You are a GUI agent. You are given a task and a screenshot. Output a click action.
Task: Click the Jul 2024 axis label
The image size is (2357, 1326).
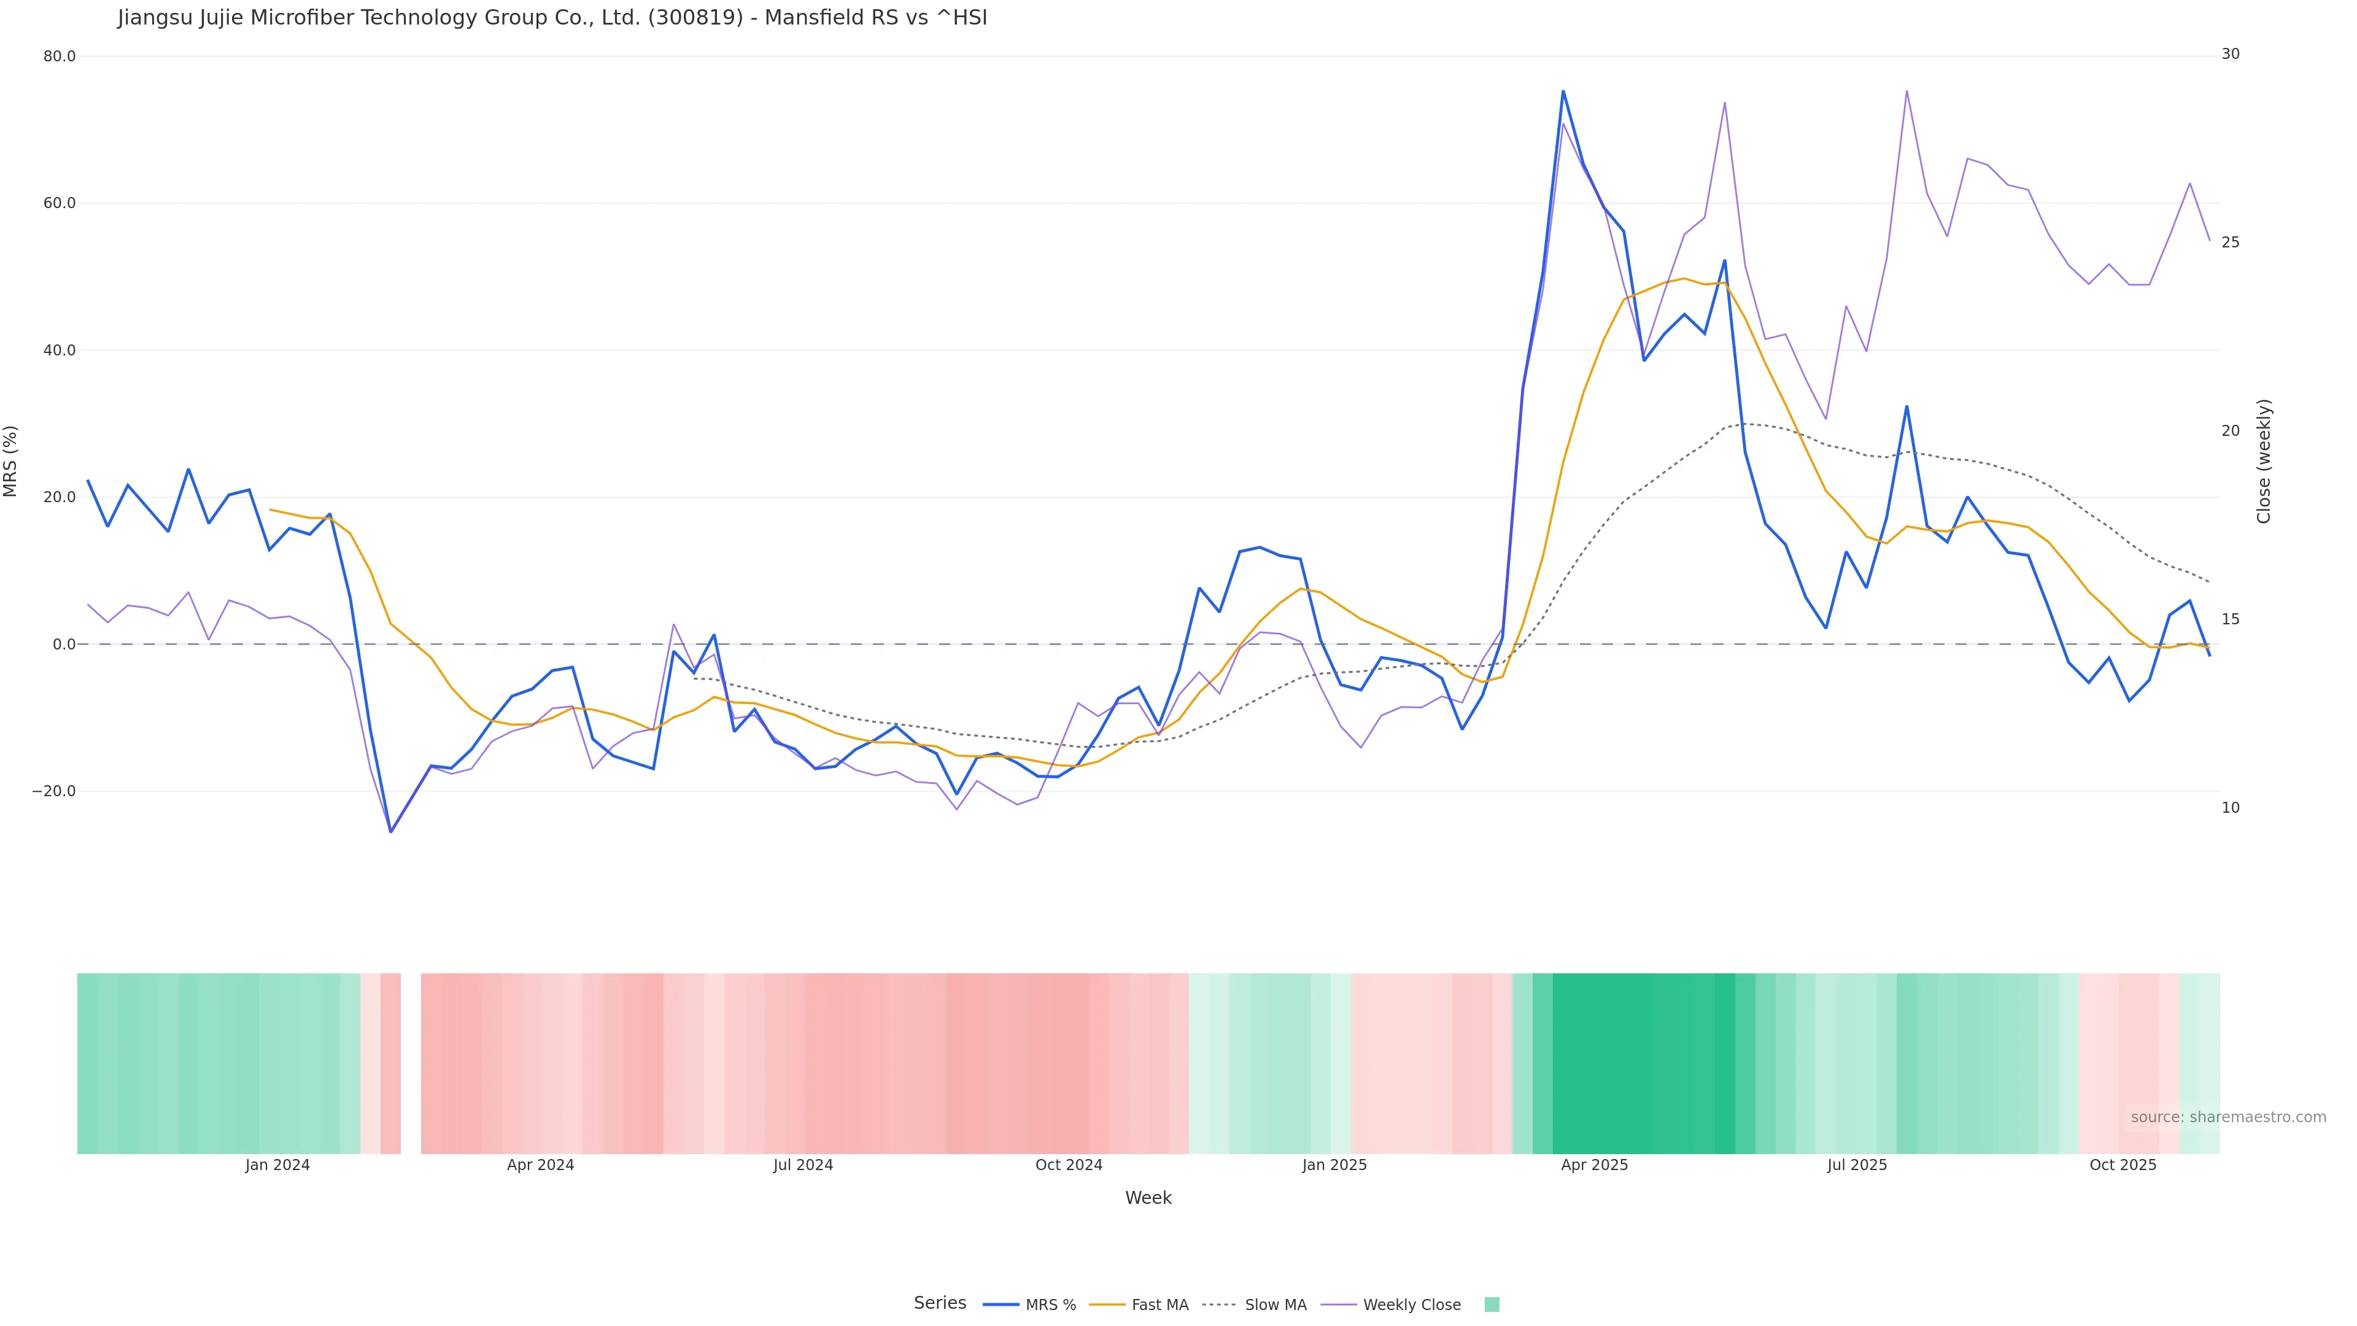802,1165
